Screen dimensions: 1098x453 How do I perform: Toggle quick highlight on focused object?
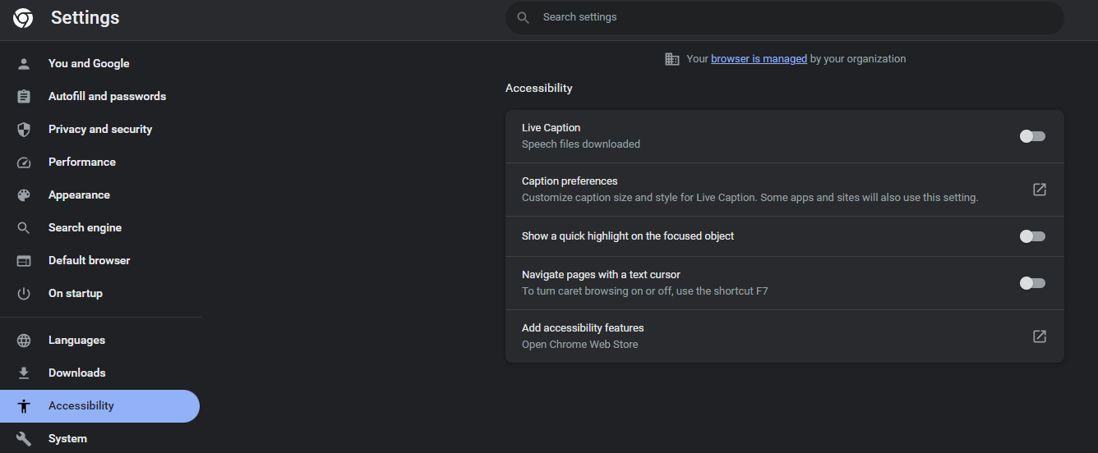(x=1032, y=236)
